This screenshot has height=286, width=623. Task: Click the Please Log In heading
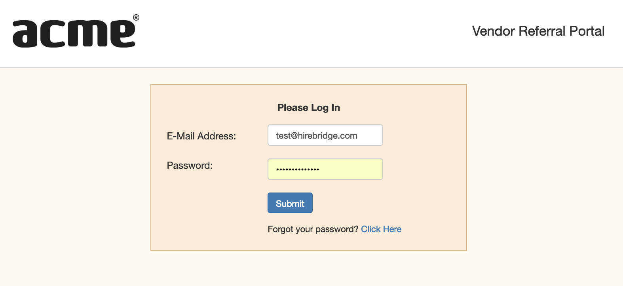click(309, 108)
